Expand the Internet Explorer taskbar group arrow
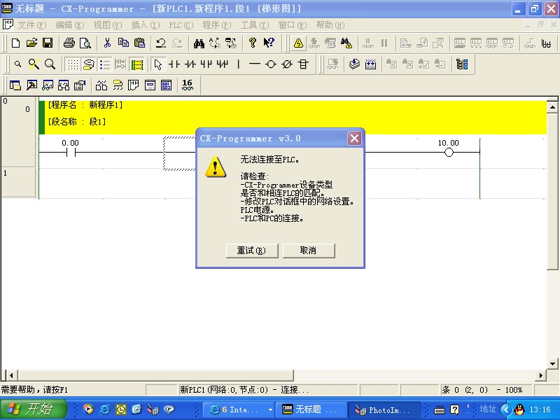 coord(270,409)
